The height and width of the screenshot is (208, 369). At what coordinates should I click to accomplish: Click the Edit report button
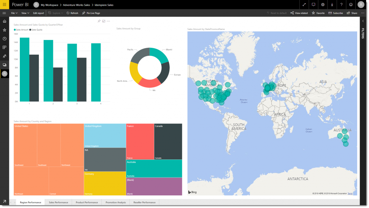point(39,13)
